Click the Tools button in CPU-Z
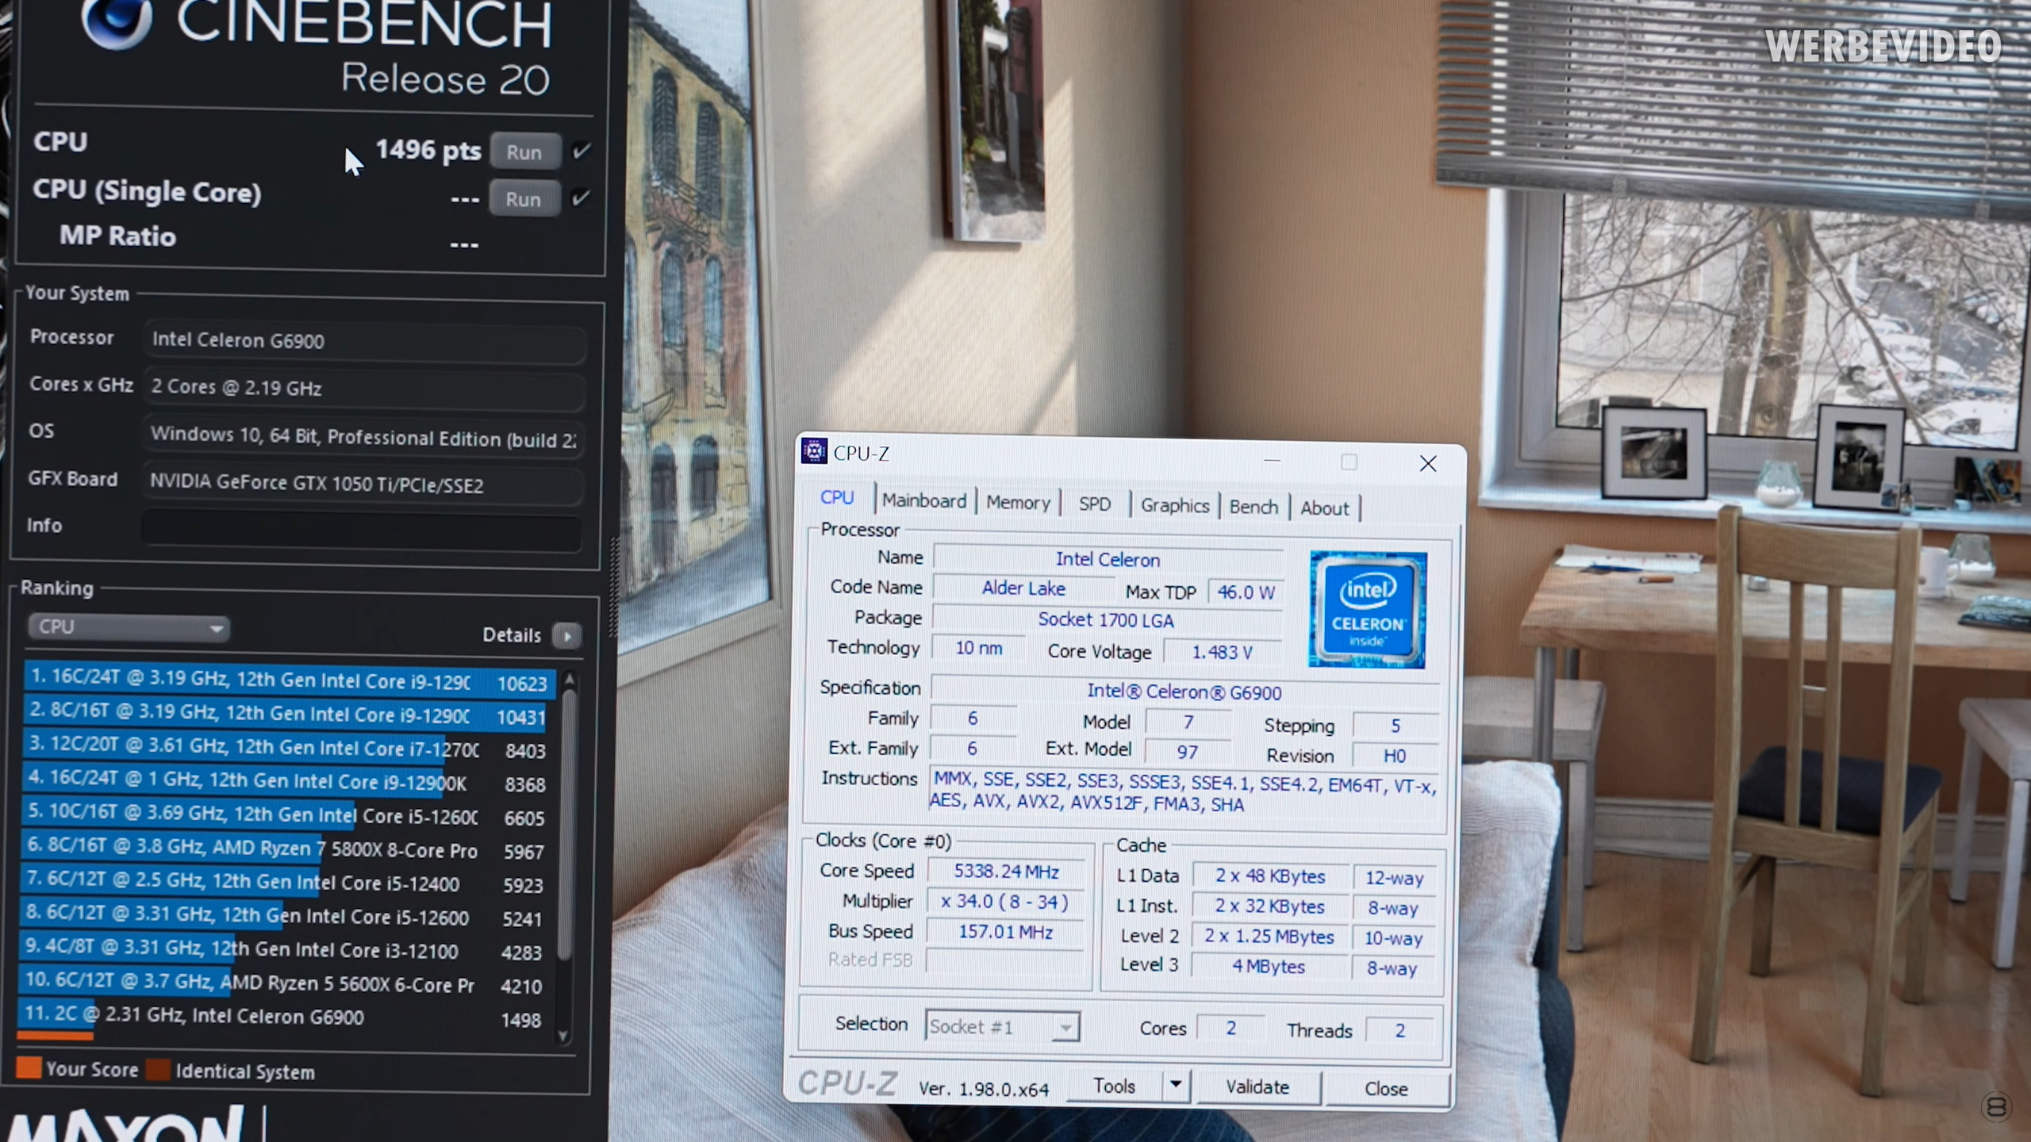The width and height of the screenshot is (2031, 1142). coord(1114,1085)
